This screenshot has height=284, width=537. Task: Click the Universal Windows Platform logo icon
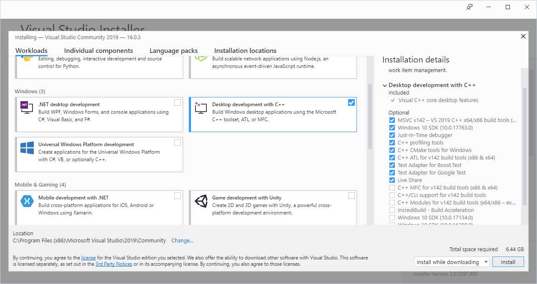coord(27,147)
